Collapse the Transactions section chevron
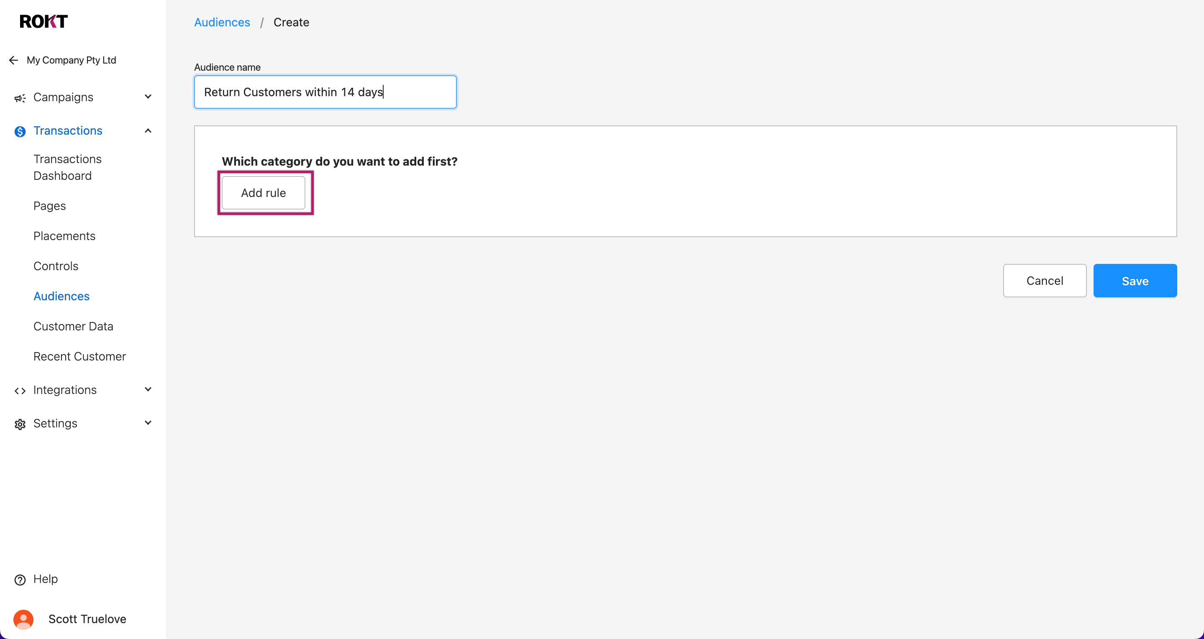1204x639 pixels. 148,131
